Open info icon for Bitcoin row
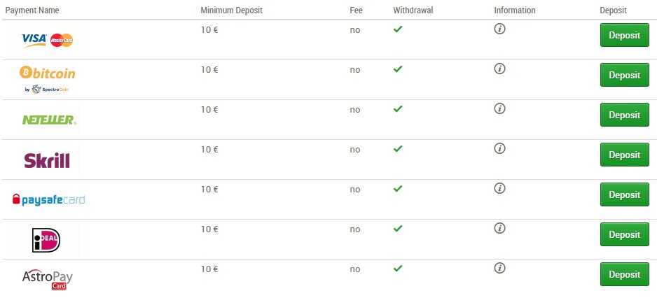 click(x=499, y=69)
